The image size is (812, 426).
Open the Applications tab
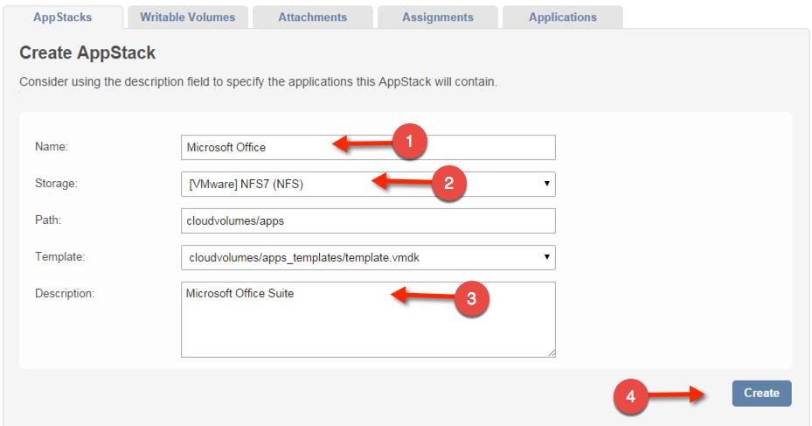(x=562, y=17)
